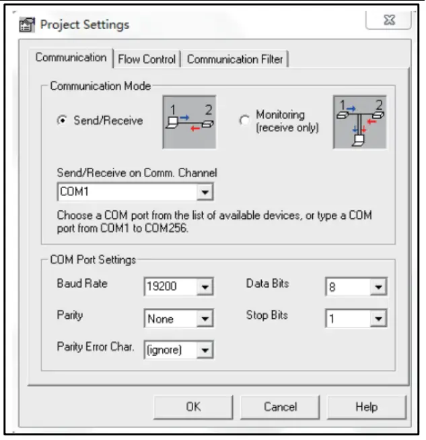Click the Monitoring receive-only diagram icon
This screenshot has width=426, height=440.
[x=360, y=121]
